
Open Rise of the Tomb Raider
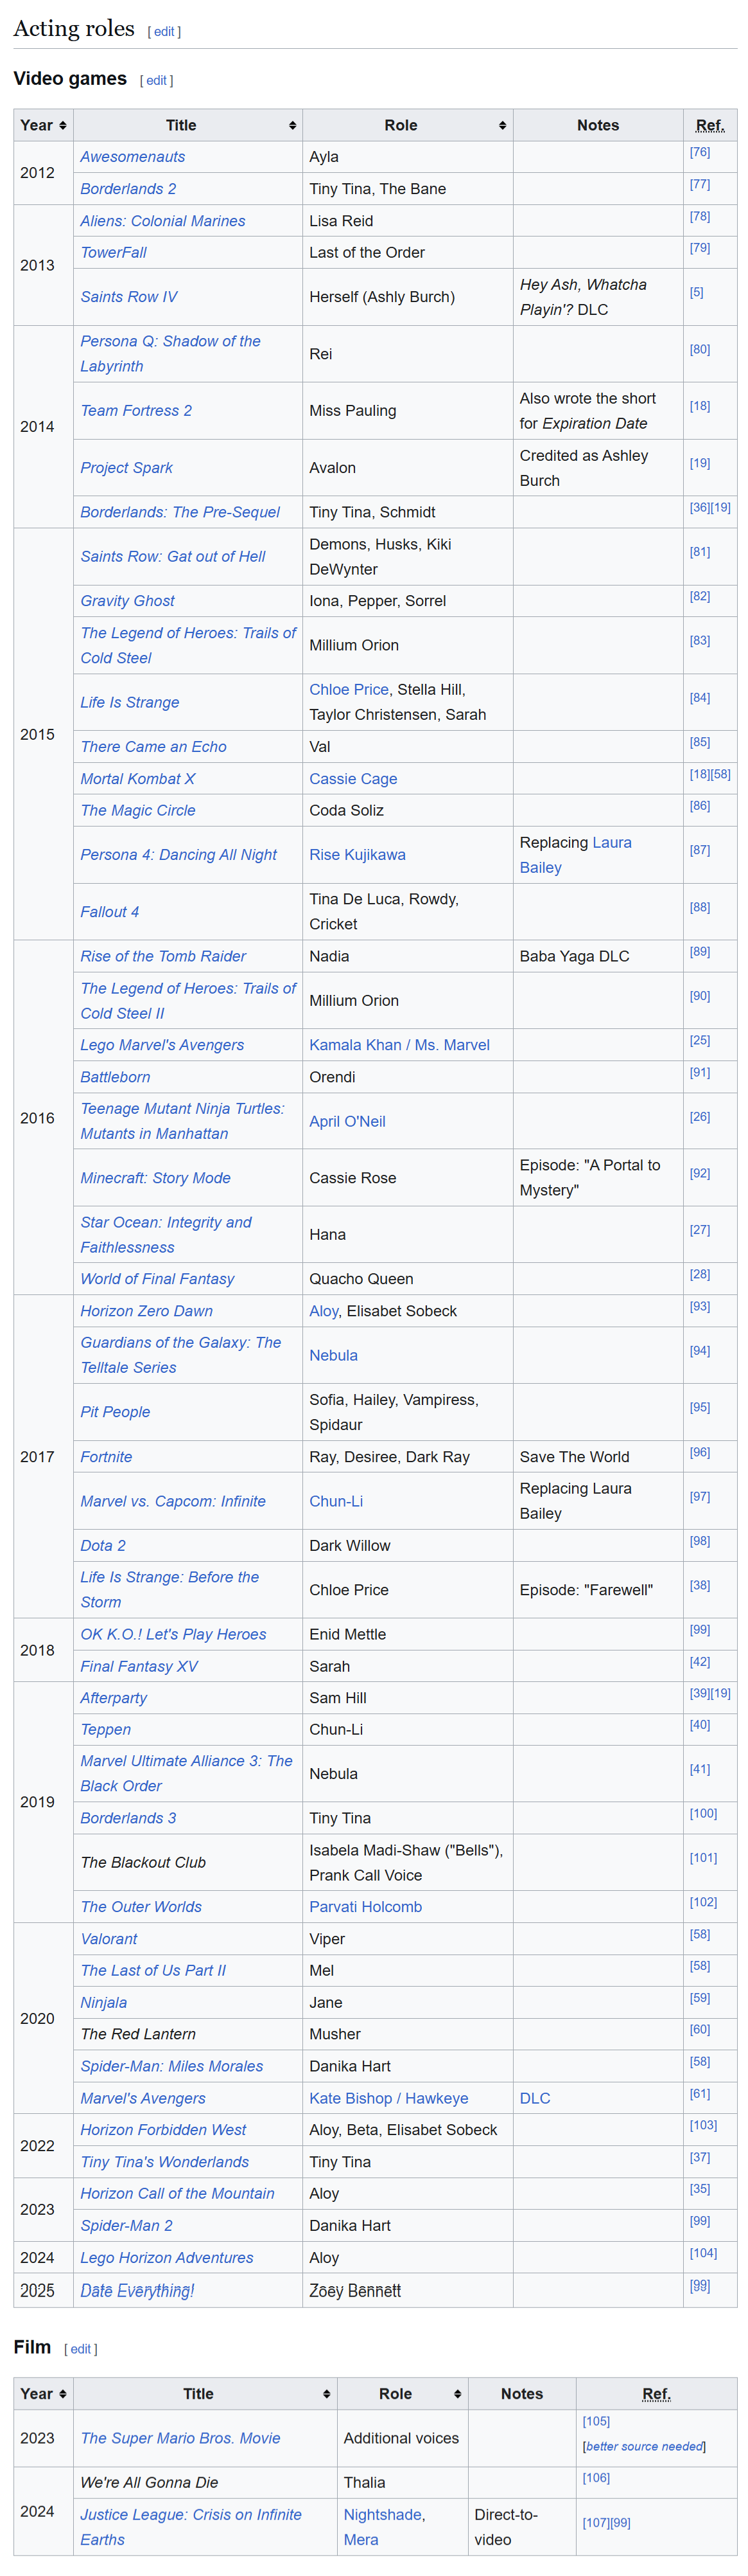coord(163,957)
